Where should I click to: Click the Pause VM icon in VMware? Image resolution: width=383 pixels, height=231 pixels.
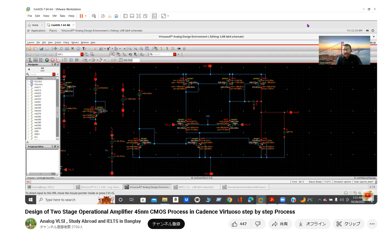(x=81, y=16)
